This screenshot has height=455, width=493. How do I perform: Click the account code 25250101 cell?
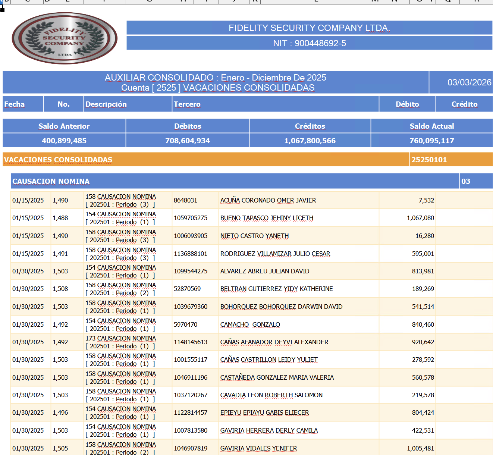click(x=451, y=160)
